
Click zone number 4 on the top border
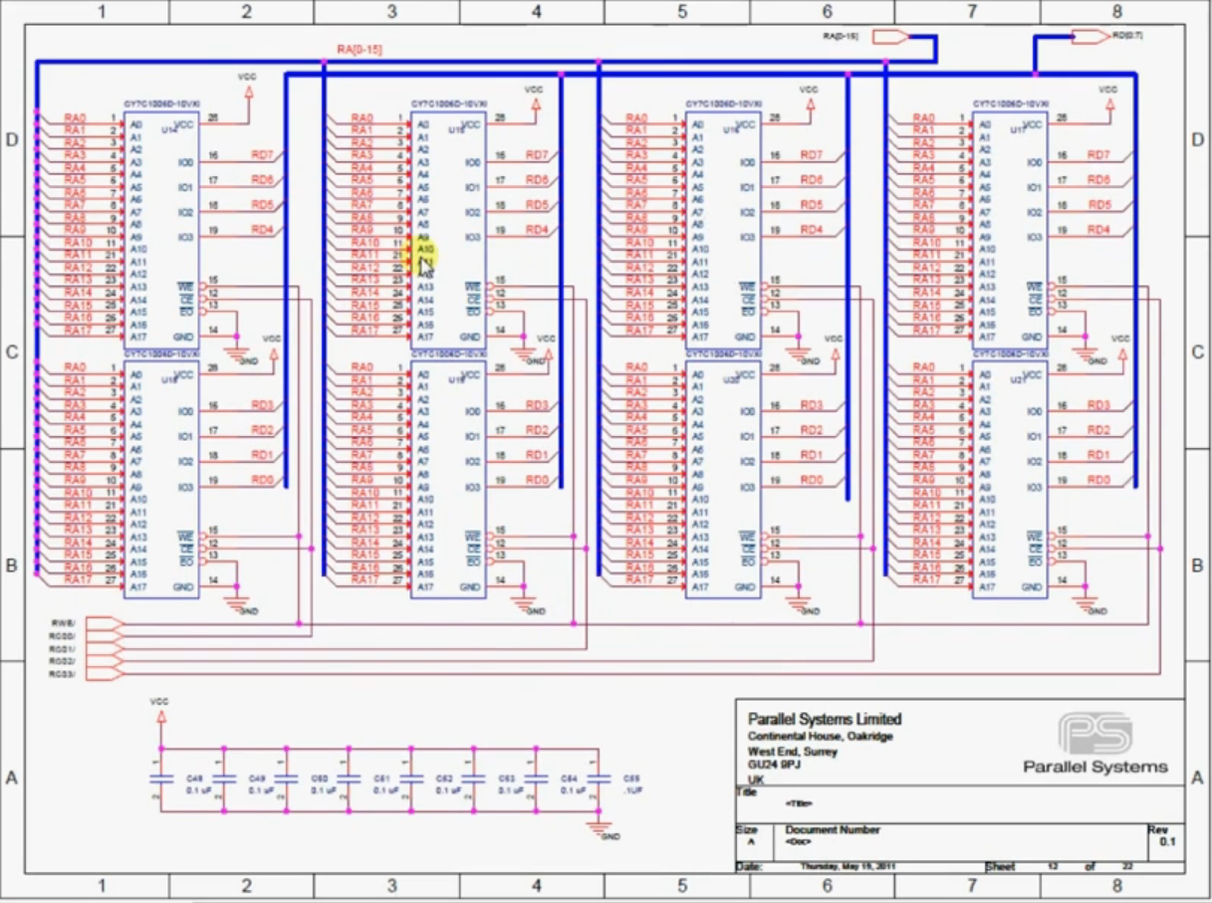[537, 12]
